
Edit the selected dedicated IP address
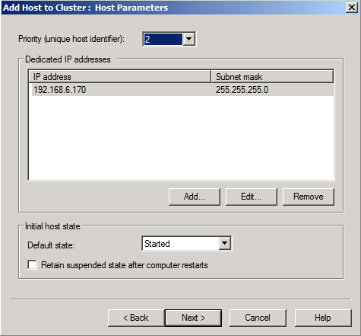[x=252, y=197]
